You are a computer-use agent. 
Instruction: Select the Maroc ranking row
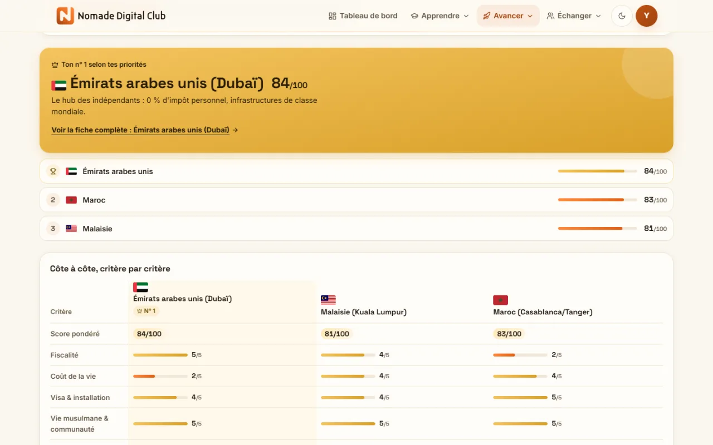coord(356,200)
